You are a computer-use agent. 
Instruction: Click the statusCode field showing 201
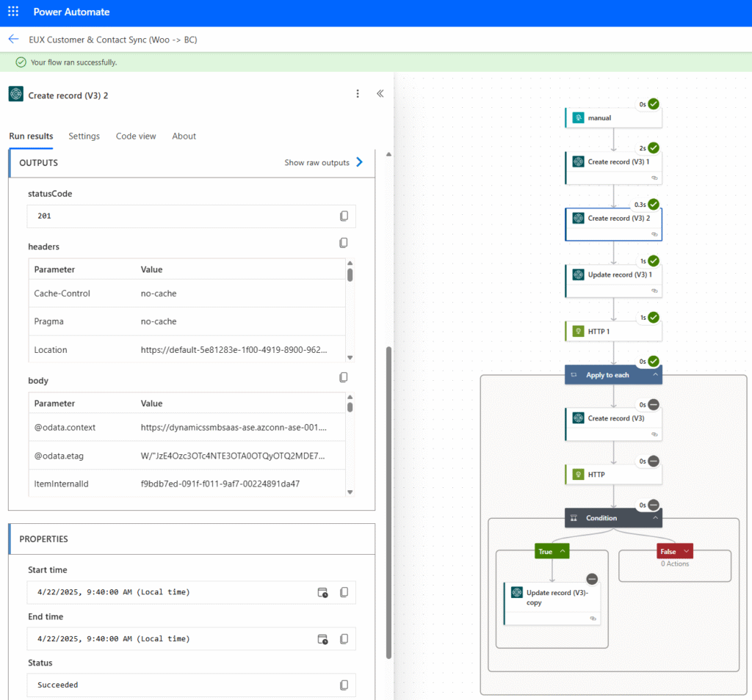pyautogui.click(x=192, y=216)
